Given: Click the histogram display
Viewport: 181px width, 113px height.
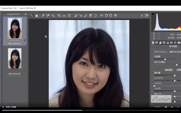Looking at the screenshot, I should pyautogui.click(x=166, y=22).
